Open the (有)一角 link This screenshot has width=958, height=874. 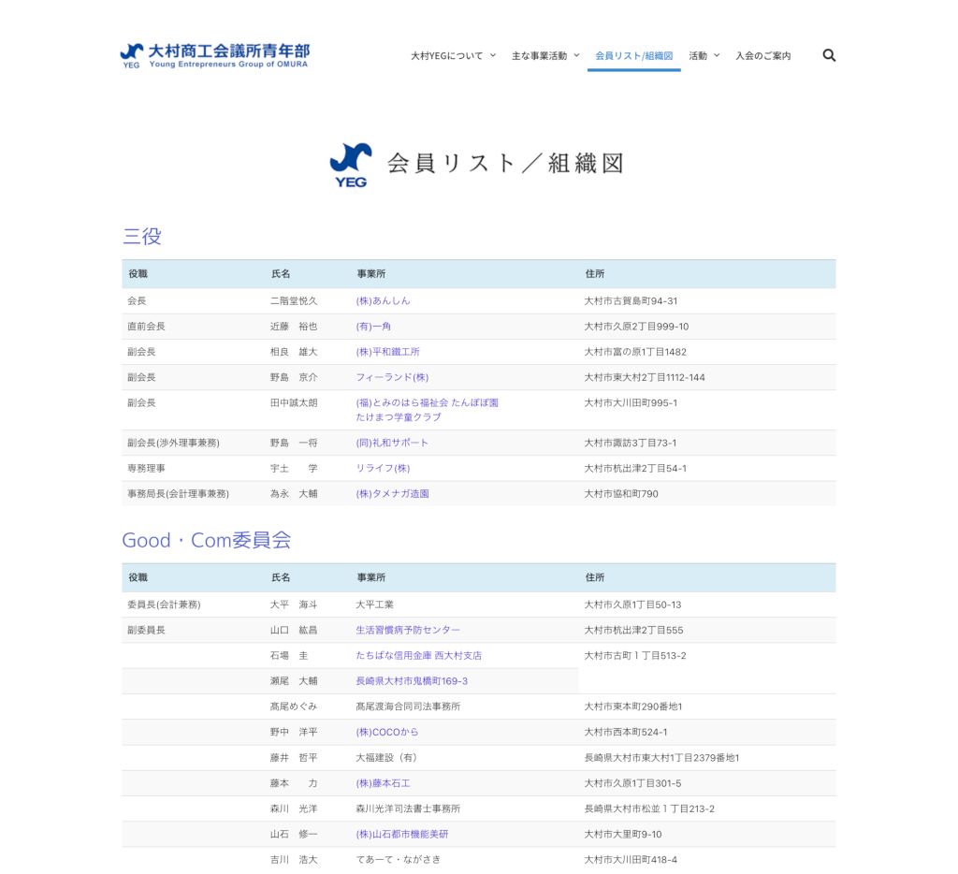pyautogui.click(x=373, y=327)
